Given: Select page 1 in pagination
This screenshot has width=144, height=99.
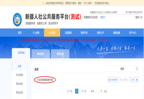Looking at the screenshot, I should point(77,91).
